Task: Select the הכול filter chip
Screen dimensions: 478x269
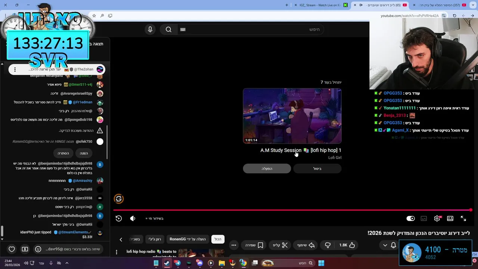Action: [218, 239]
